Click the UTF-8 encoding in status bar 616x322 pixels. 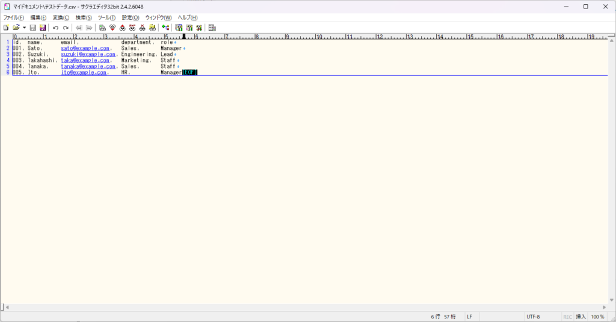click(x=533, y=317)
